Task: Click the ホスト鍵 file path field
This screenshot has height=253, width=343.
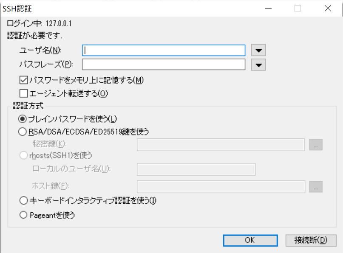Action: 221,187
